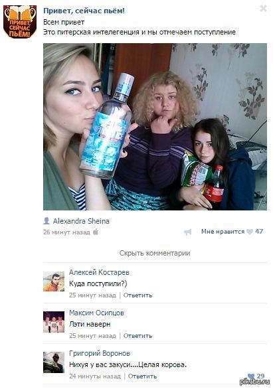
Task: Like Григорий Воронов's comment heart
Action: pos(251,376)
